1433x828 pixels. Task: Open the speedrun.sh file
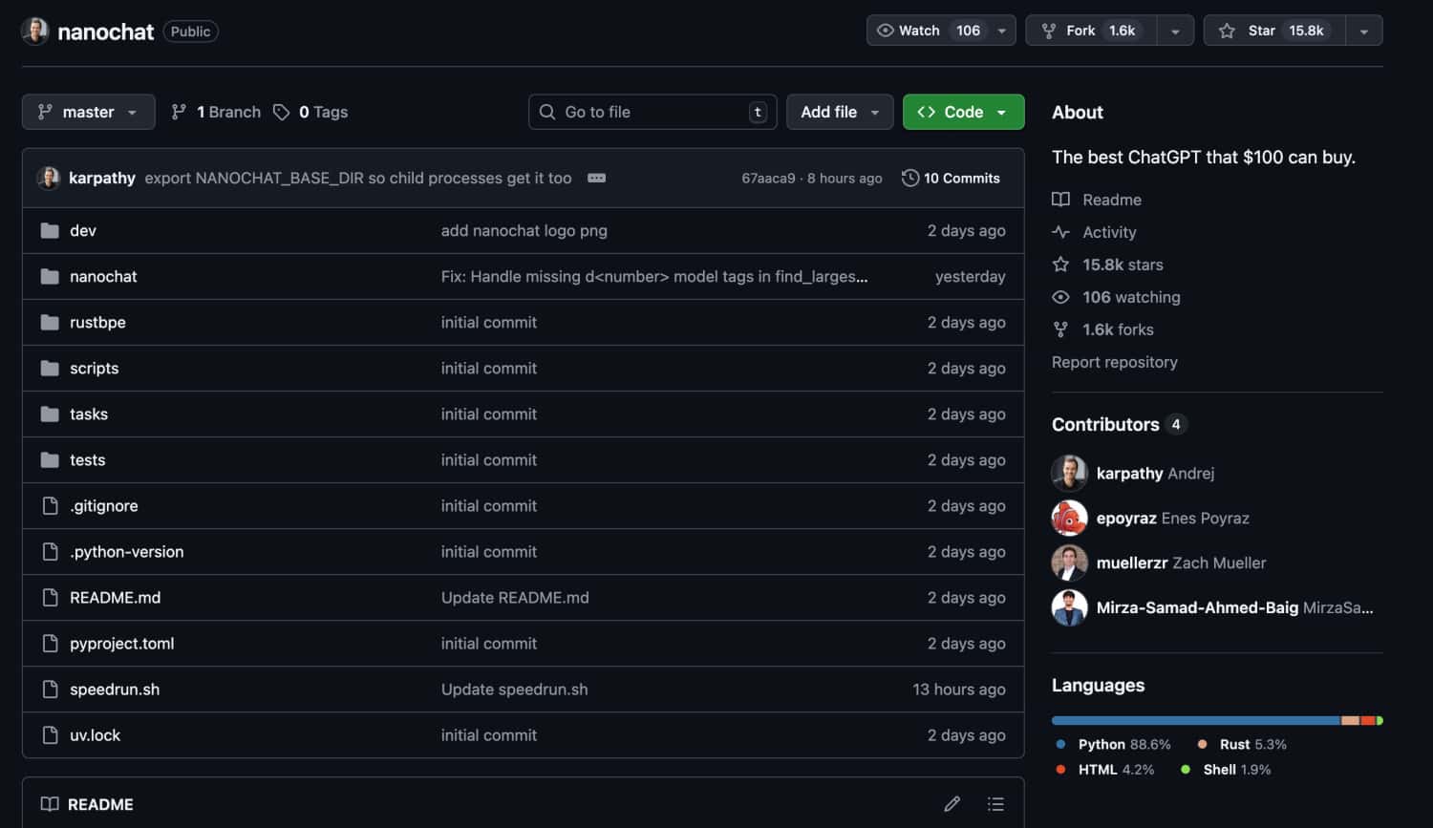pyautogui.click(x=115, y=690)
